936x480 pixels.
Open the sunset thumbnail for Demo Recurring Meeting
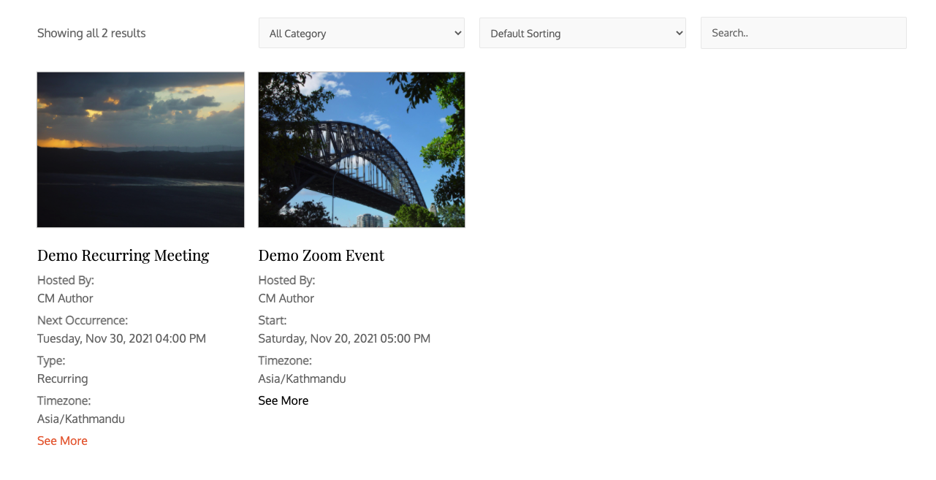pos(141,150)
